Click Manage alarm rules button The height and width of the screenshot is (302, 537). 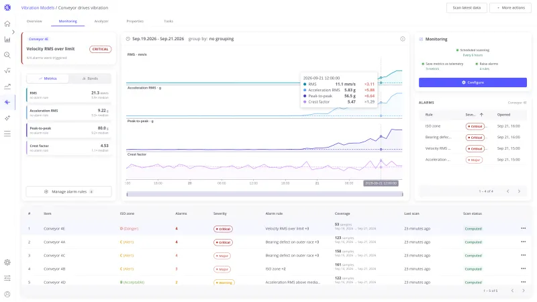pyautogui.click(x=68, y=192)
